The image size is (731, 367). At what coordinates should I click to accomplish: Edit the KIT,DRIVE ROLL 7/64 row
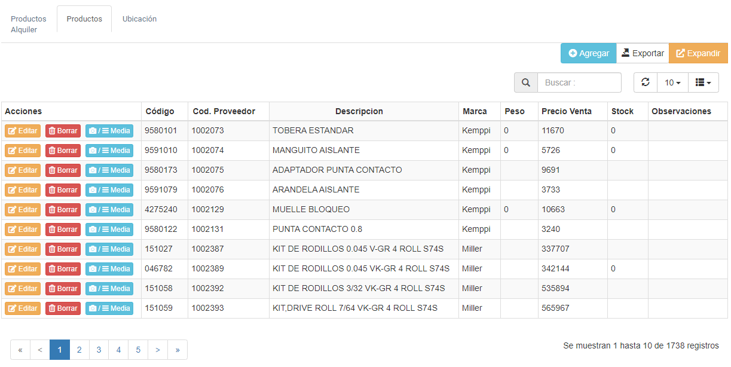tap(23, 308)
